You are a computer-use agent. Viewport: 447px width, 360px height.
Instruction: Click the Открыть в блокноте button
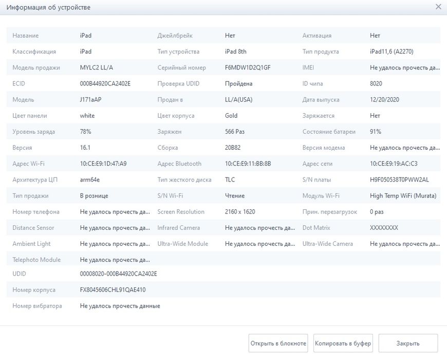pyautogui.click(x=278, y=343)
